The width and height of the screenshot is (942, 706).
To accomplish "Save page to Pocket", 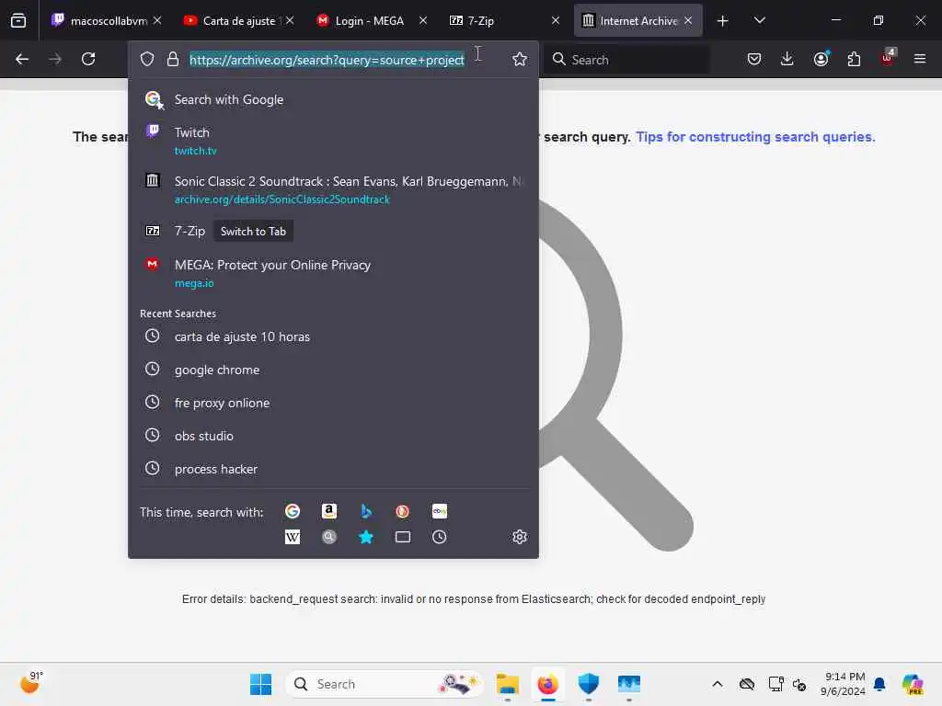I will (754, 59).
